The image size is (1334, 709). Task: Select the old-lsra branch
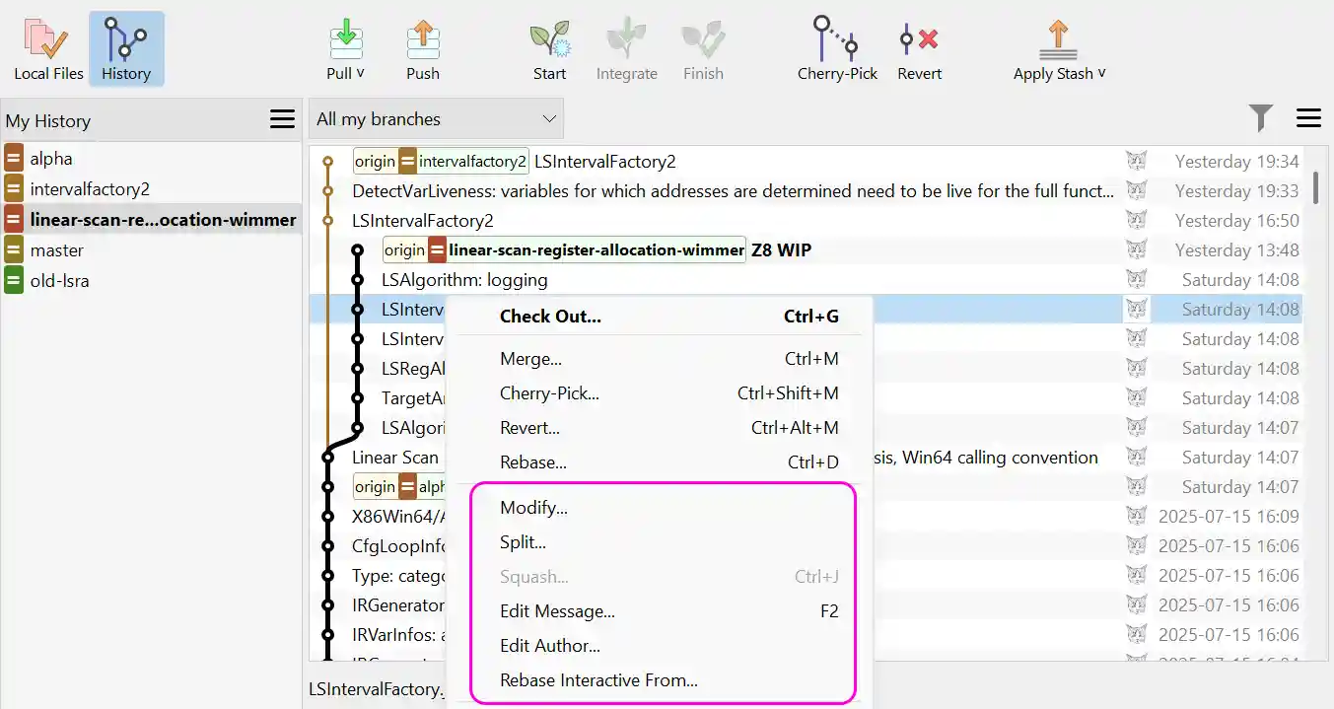tap(61, 280)
